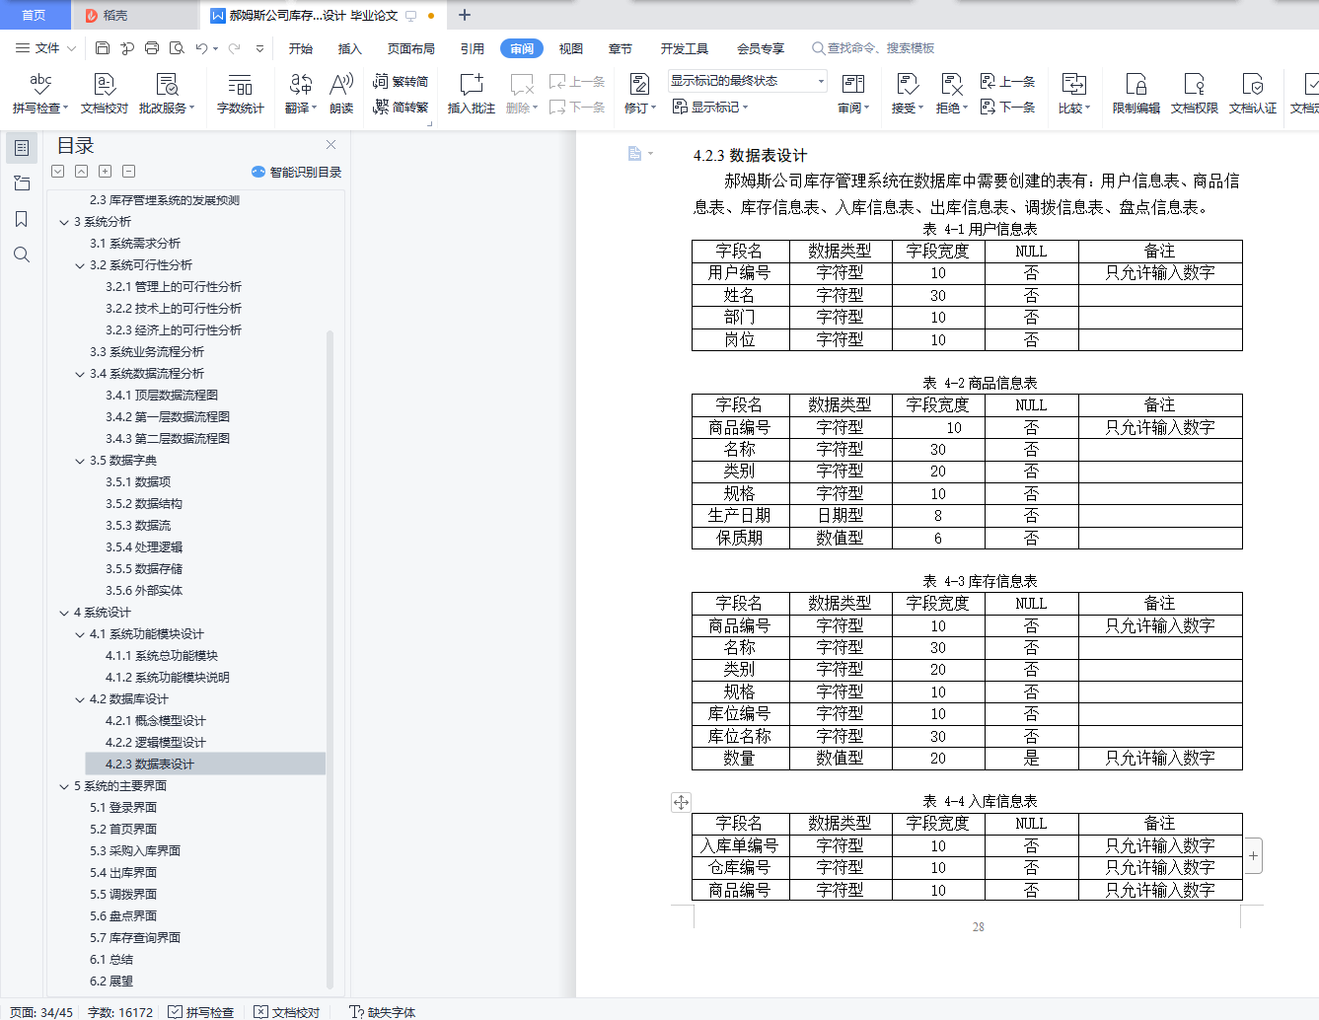Click the Print icon in the quick toolbar
1319x1020 pixels.
(152, 47)
